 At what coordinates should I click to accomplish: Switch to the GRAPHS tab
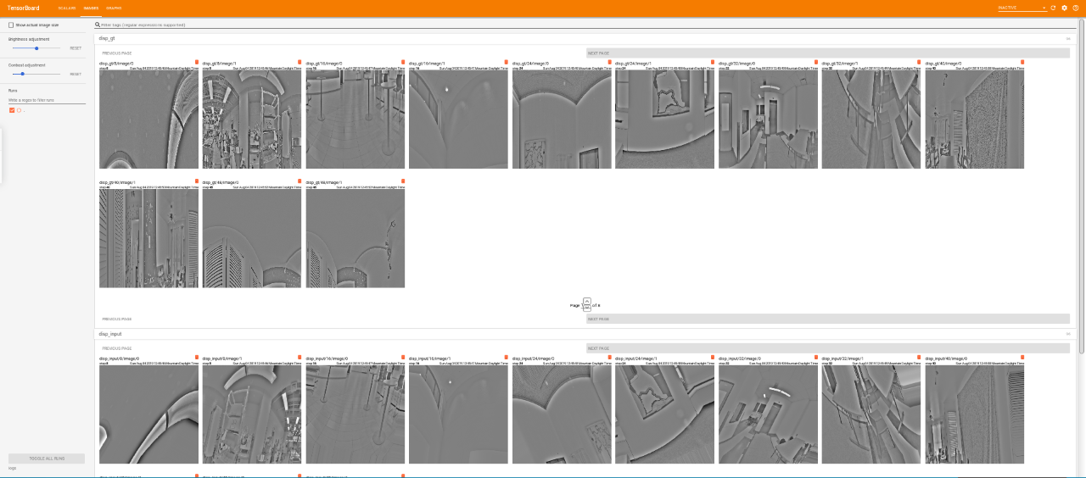114,8
